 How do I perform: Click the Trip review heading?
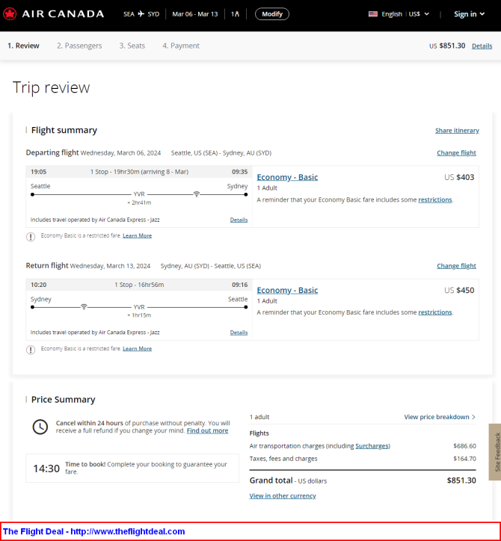51,87
